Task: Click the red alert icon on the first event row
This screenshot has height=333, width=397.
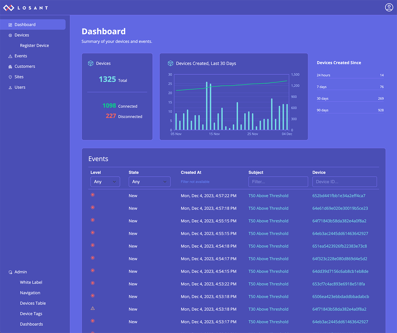Action: (92, 195)
